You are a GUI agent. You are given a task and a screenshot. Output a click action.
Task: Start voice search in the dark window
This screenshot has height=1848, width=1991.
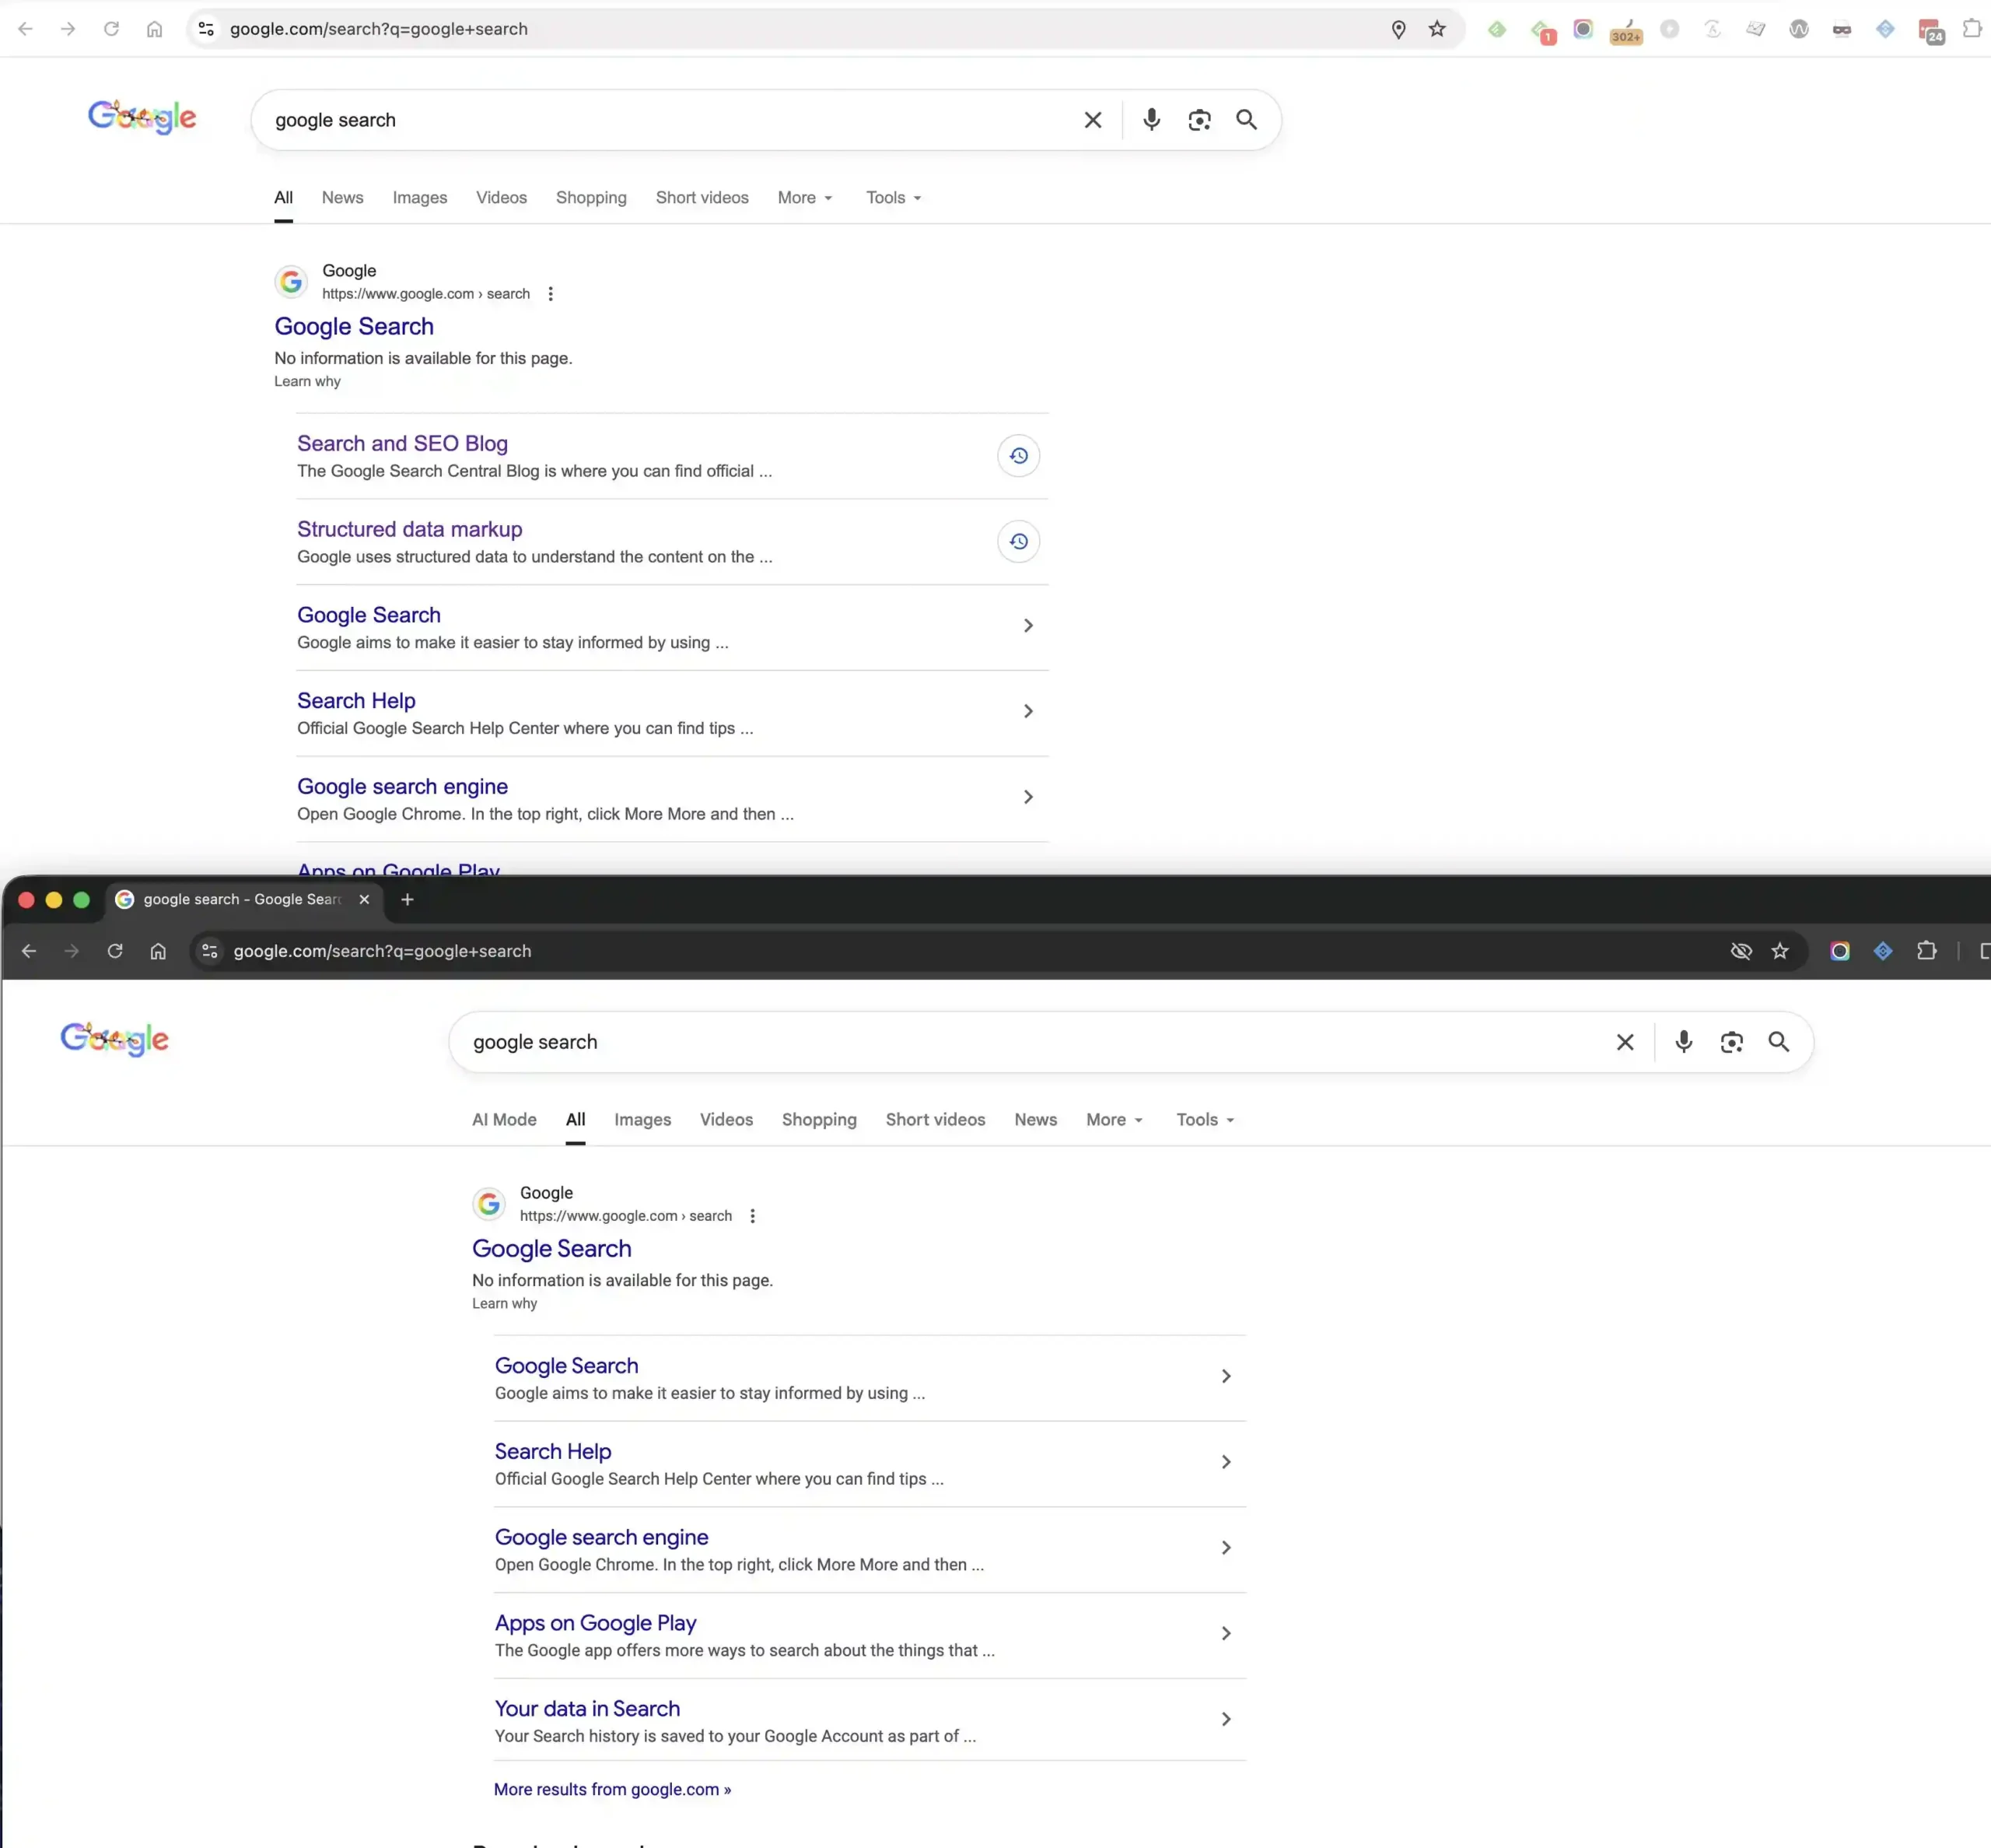pos(1684,1042)
